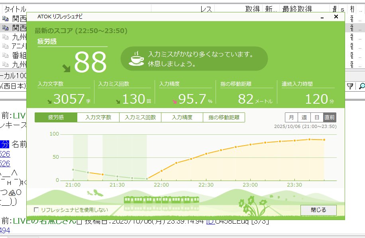The height and width of the screenshot is (238, 365).
Task: Click the graph data point at 22:00
Action: 162,171
